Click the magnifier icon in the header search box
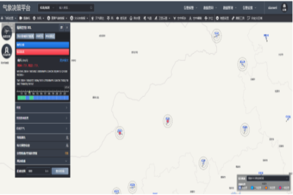This screenshot has width=293, height=195. 92,8
